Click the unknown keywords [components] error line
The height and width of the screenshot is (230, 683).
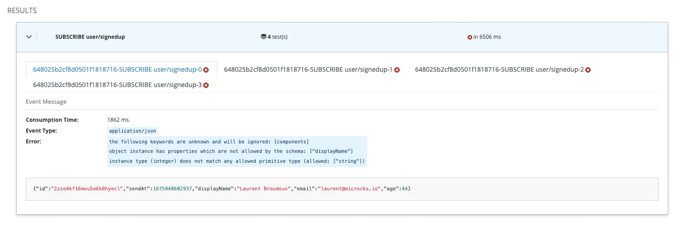pos(209,142)
